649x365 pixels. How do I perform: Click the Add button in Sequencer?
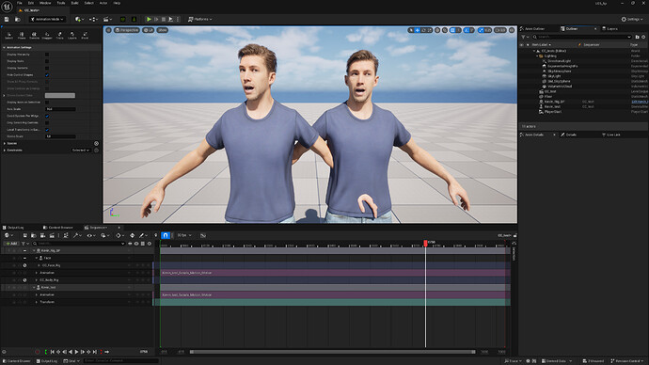(11, 244)
